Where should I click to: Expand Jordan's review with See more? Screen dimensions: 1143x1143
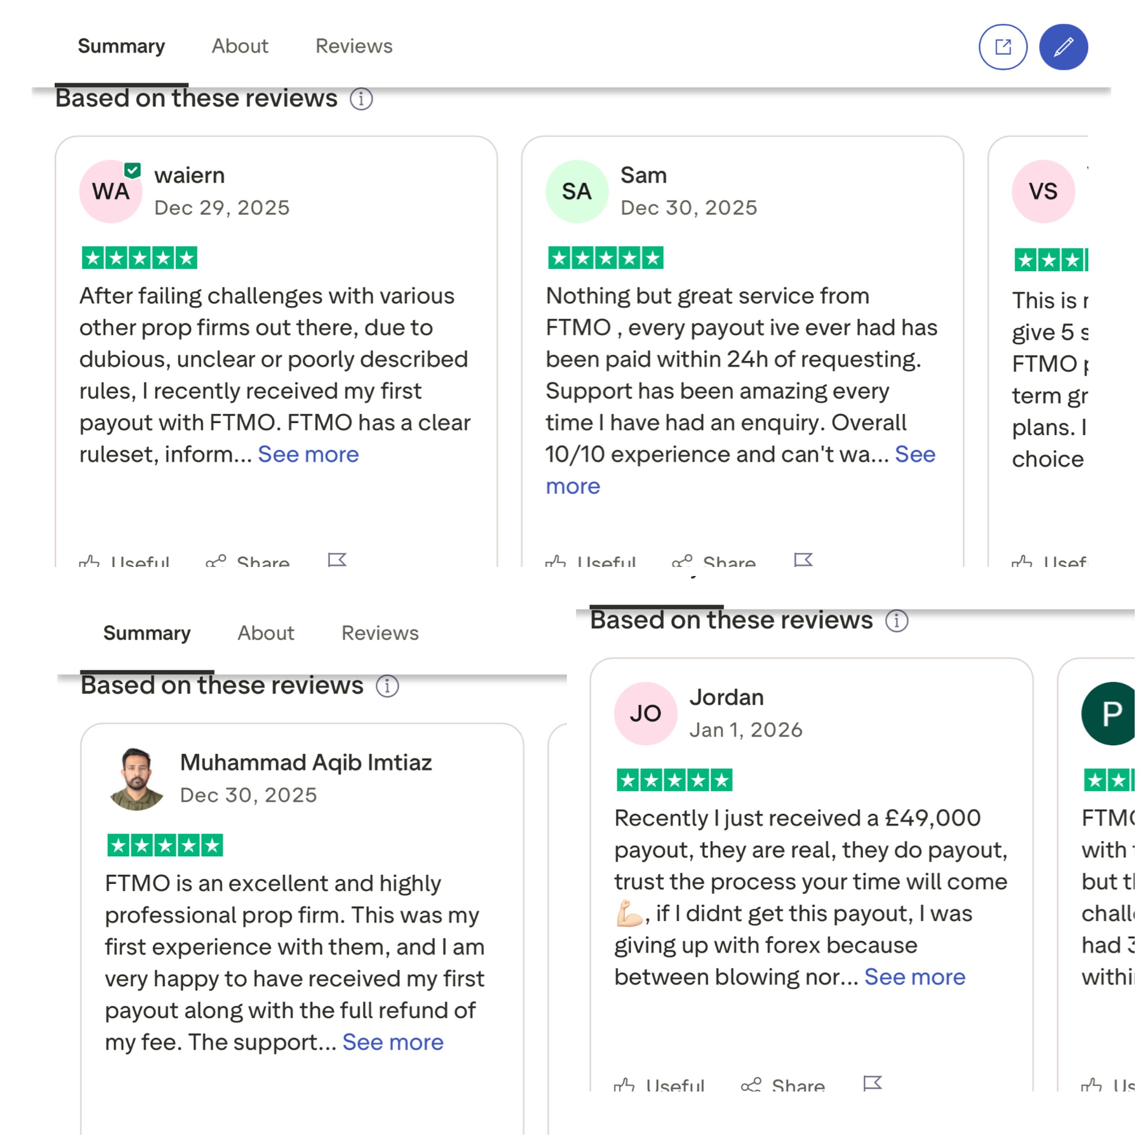[914, 977]
